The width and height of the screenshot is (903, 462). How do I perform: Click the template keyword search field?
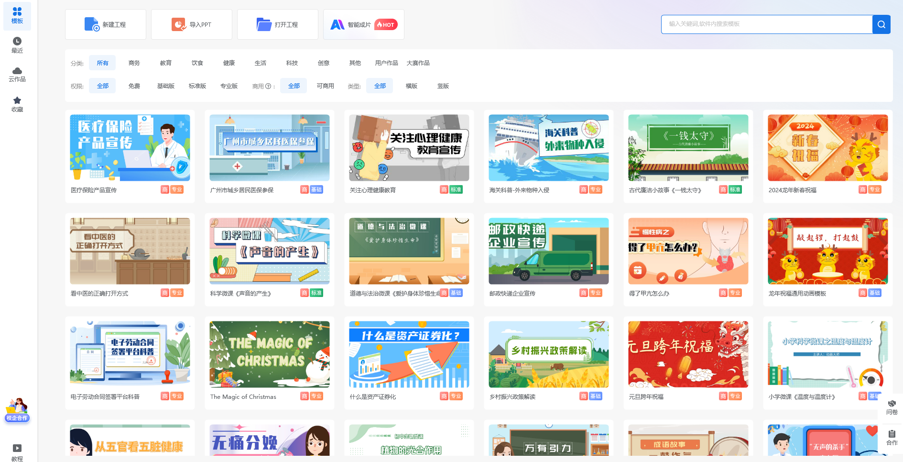tap(767, 24)
